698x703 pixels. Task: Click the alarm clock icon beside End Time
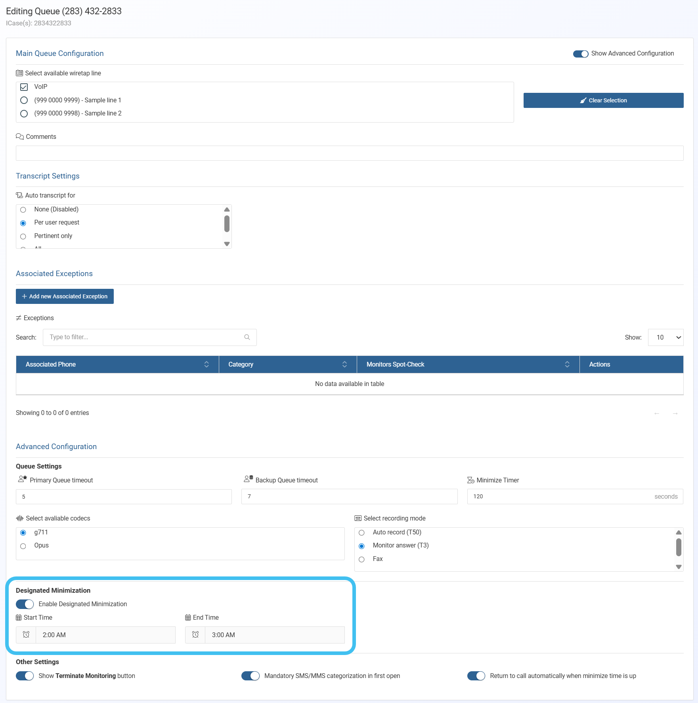pyautogui.click(x=195, y=635)
